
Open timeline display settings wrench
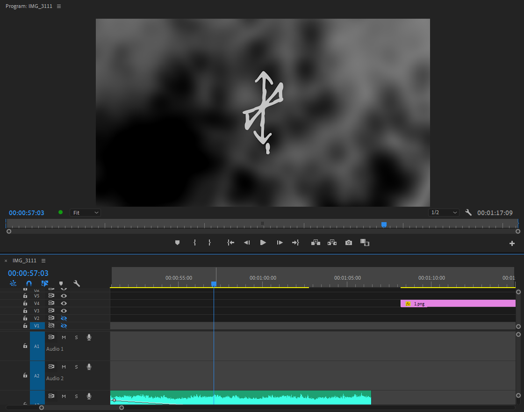[x=77, y=283]
